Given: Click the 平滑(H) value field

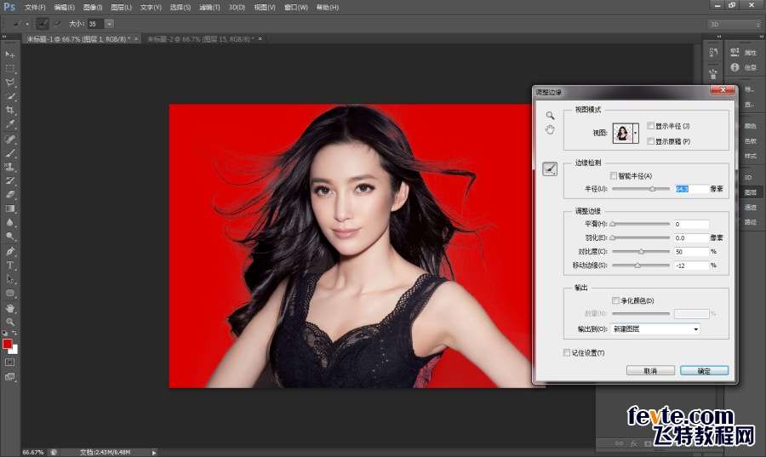Looking at the screenshot, I should [691, 224].
